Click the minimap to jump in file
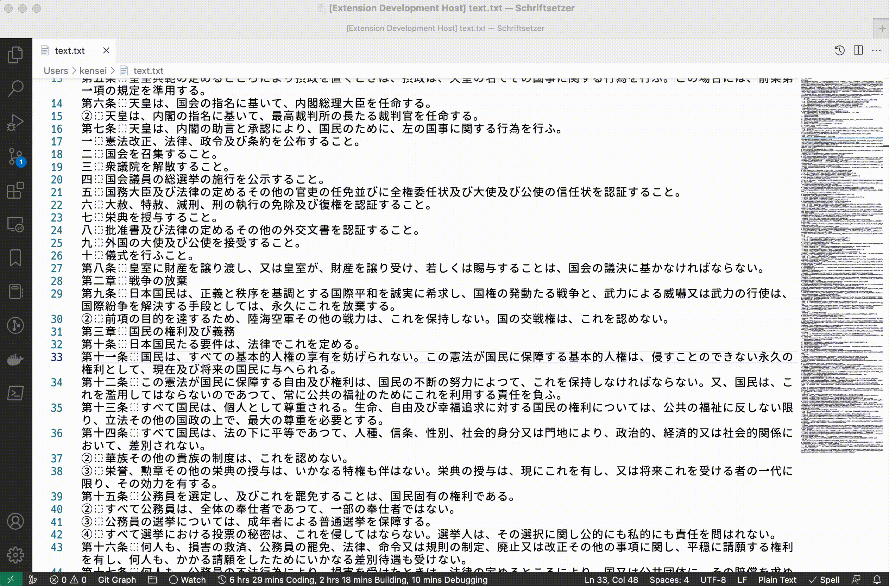 [x=840, y=262]
